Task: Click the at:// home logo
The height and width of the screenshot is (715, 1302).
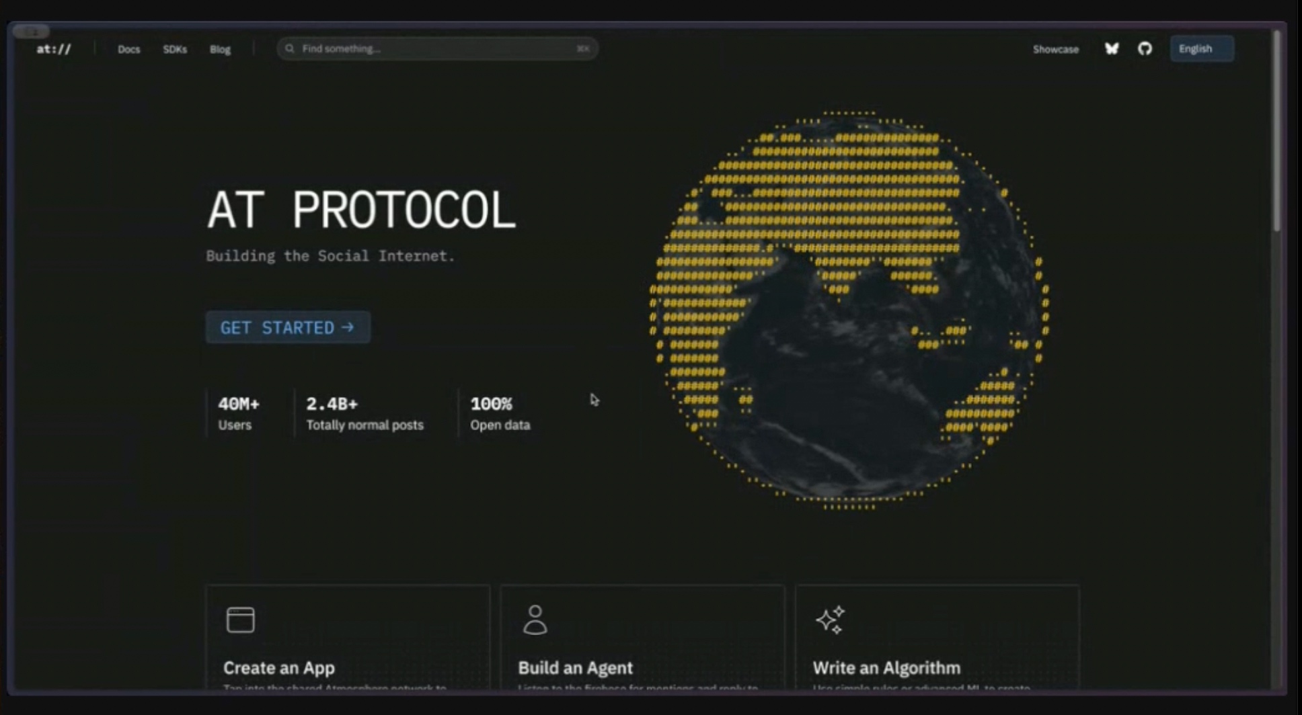Action: tap(54, 49)
